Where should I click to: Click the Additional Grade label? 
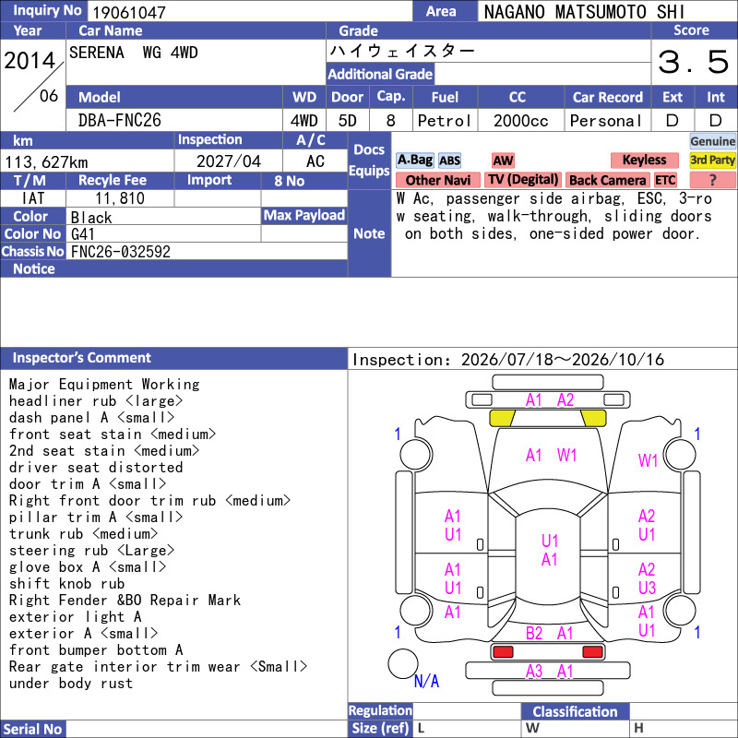pyautogui.click(x=380, y=74)
